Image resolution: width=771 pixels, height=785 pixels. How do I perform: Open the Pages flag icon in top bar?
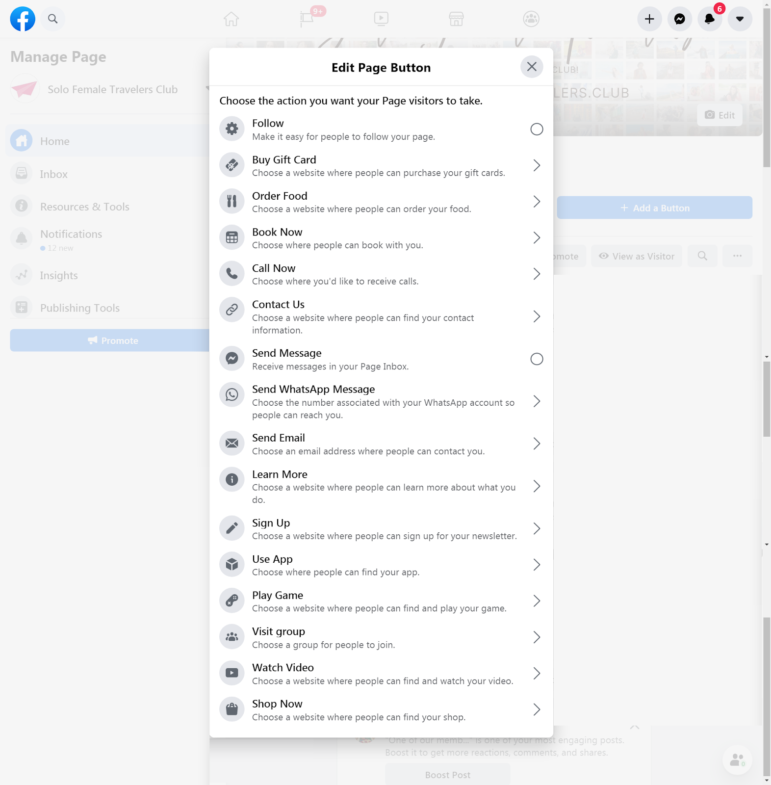[x=307, y=19]
